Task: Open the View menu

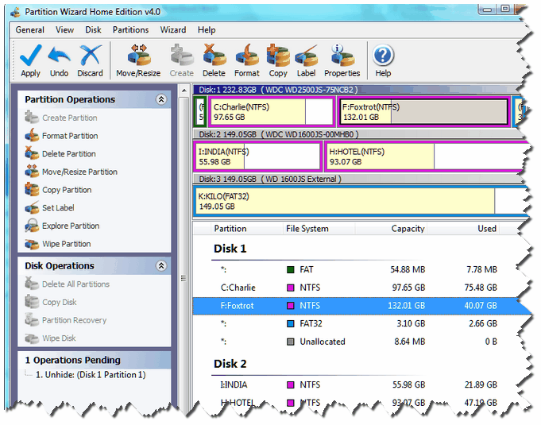Action: (x=64, y=30)
